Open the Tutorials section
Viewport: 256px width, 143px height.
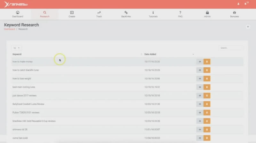(153, 14)
